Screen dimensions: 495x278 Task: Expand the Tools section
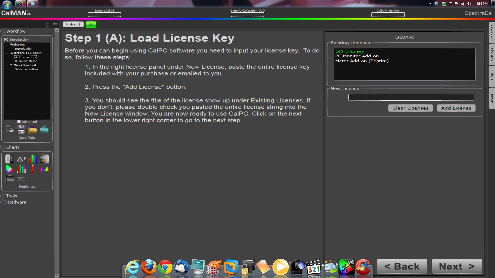[x=3, y=196]
